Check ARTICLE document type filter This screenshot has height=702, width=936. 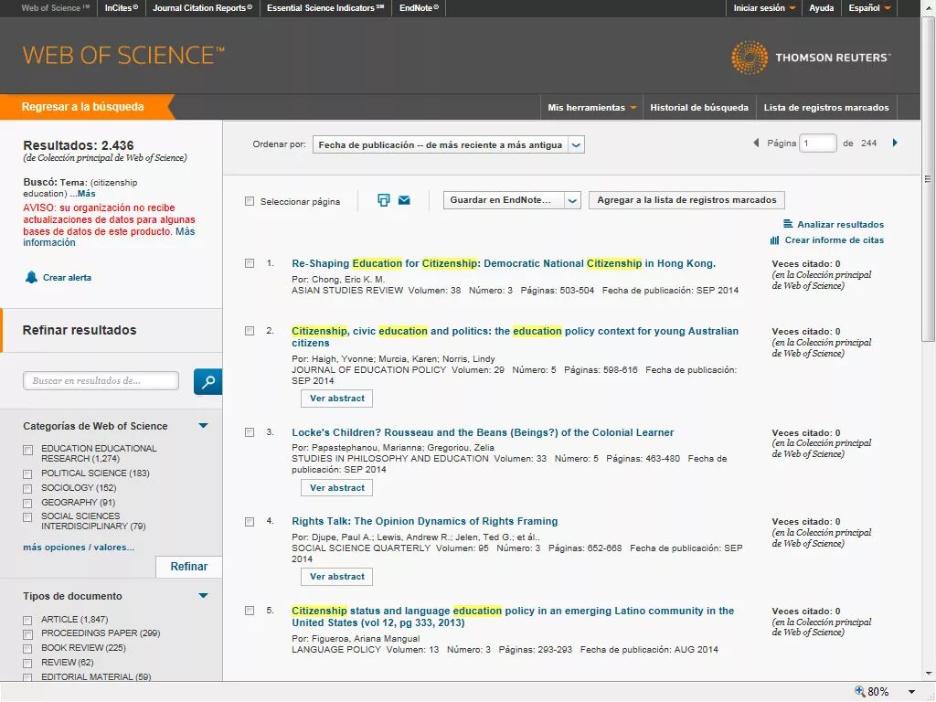click(x=27, y=621)
